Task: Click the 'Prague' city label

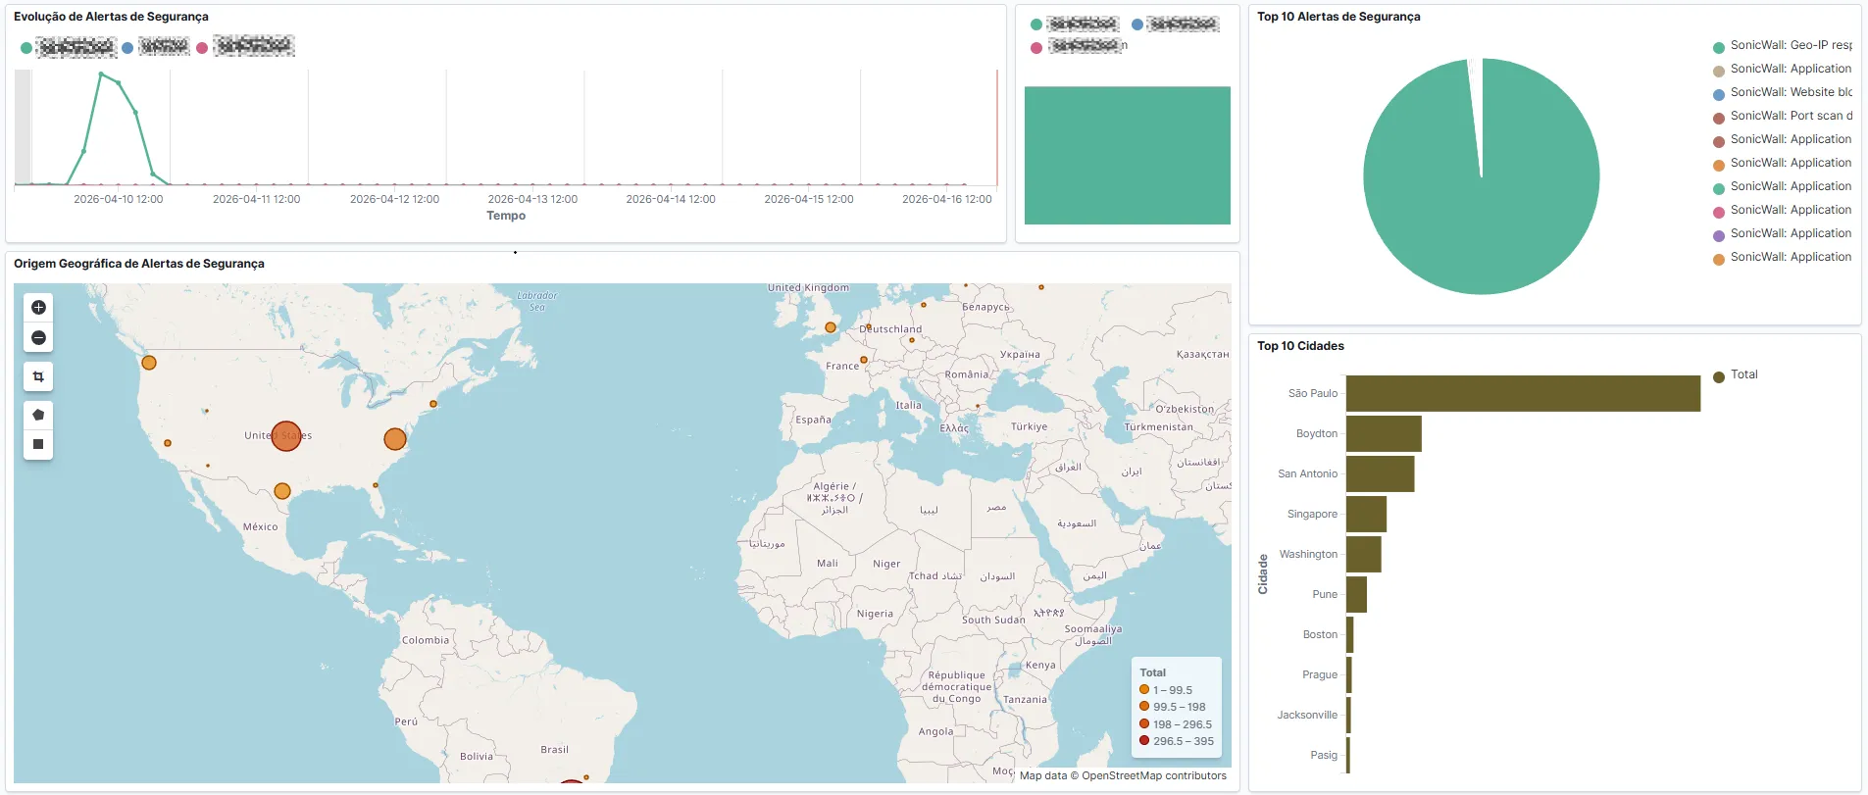Action: tap(1320, 674)
